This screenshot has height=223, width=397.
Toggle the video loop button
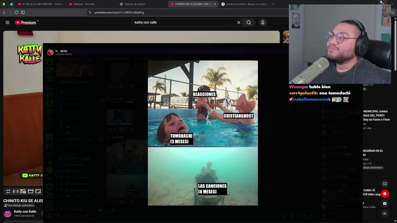tap(8, 191)
